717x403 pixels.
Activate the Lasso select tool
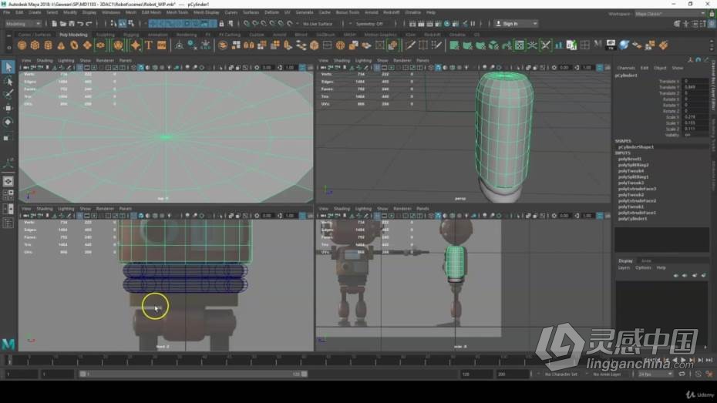8,82
